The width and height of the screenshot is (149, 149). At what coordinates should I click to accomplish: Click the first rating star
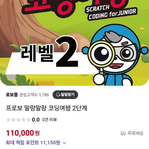(x=8, y=120)
